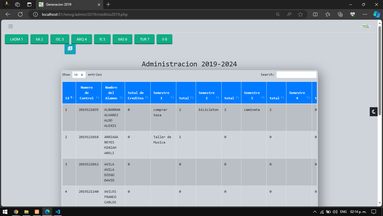
Task: Toggle dark mode moon icon
Action: coord(374,112)
